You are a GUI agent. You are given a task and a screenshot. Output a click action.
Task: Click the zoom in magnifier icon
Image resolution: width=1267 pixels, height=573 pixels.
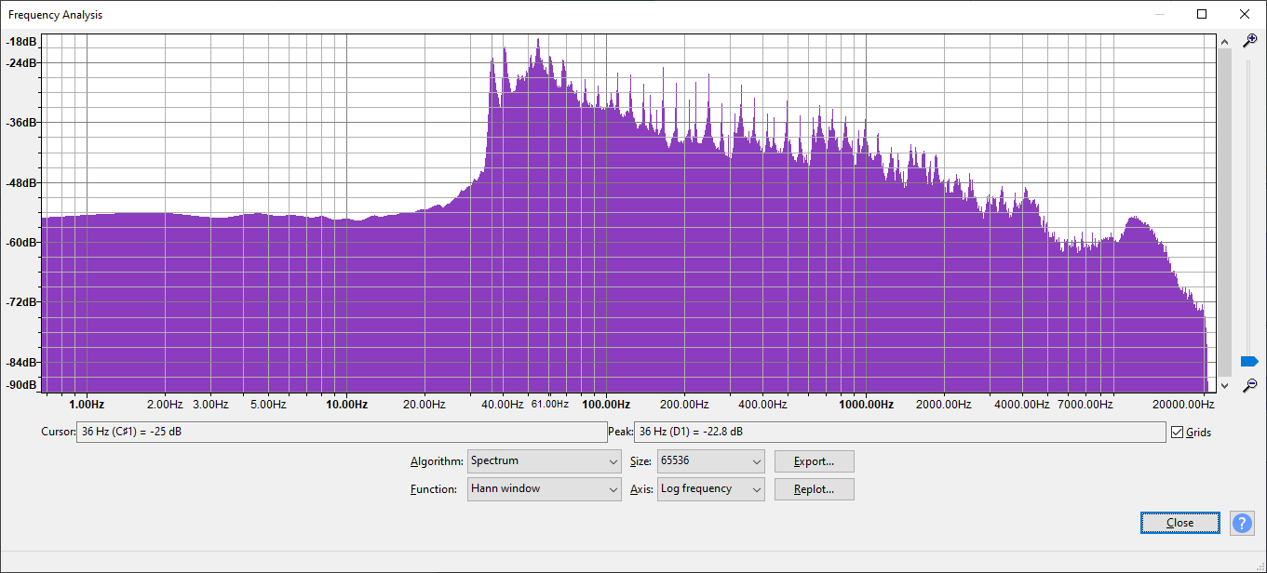point(1250,41)
